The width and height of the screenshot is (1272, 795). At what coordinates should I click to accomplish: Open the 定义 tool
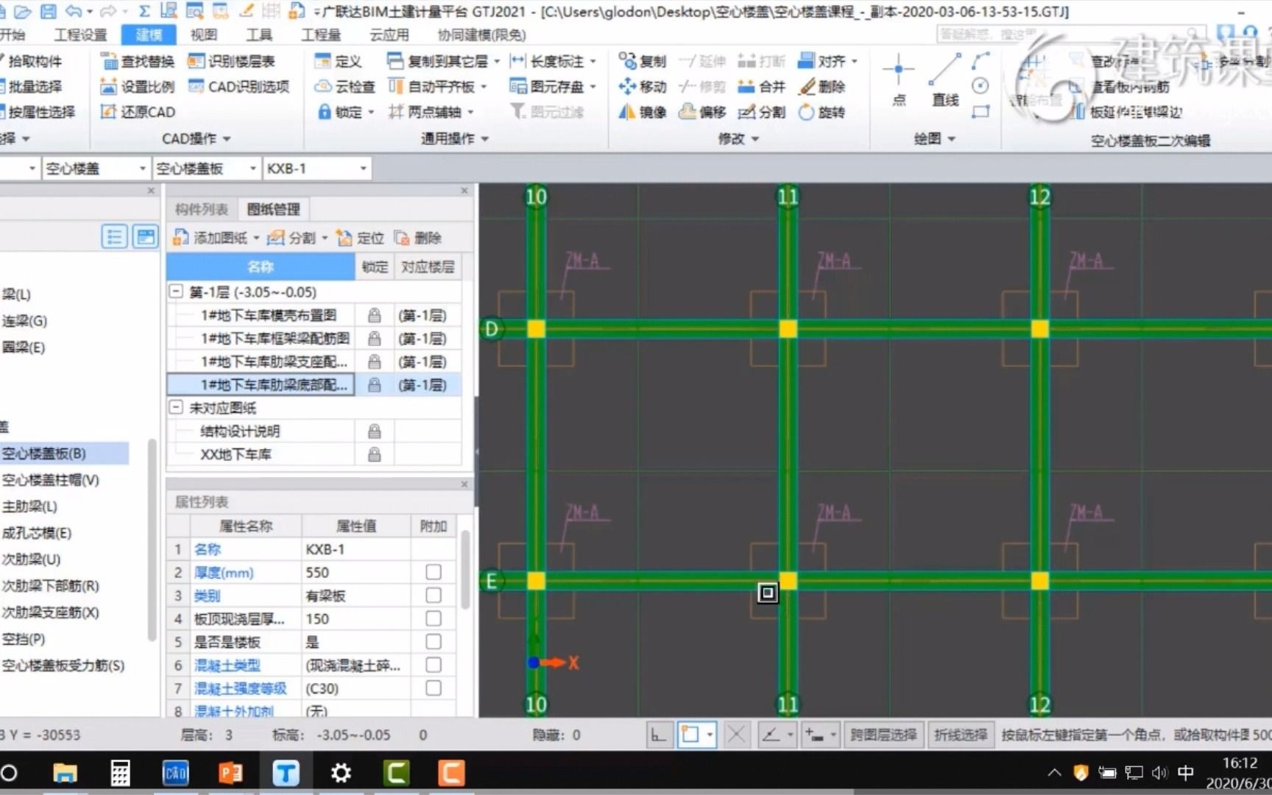tap(338, 61)
